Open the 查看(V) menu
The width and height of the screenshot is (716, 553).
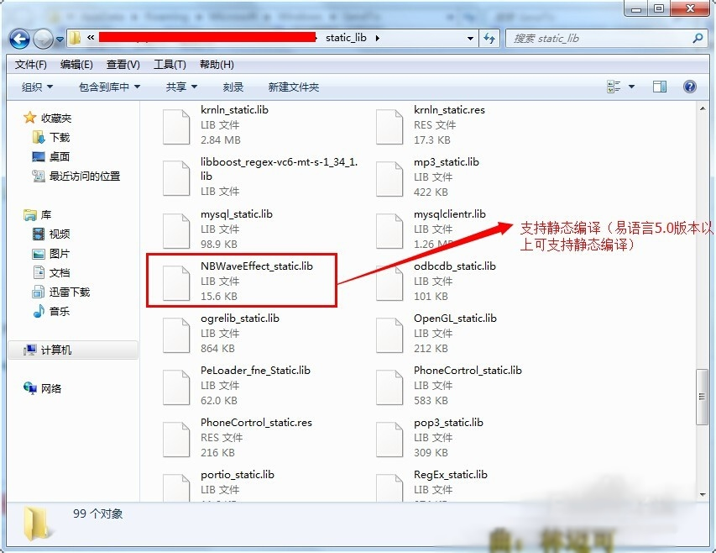click(123, 65)
